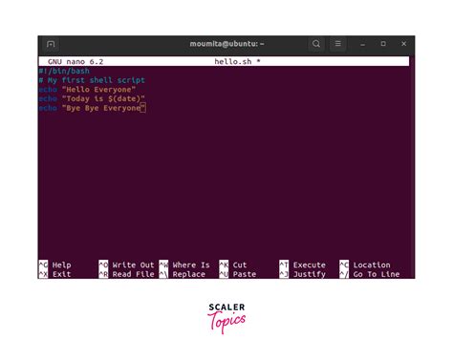This screenshot has height=360, width=453.
Task: Open a new terminal tab with the title bar icon
Action: (51, 44)
